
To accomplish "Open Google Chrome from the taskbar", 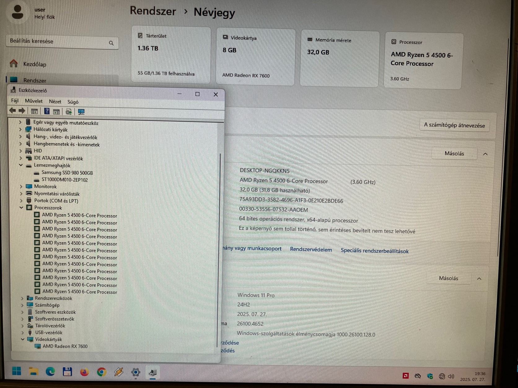I will pyautogui.click(x=101, y=372).
